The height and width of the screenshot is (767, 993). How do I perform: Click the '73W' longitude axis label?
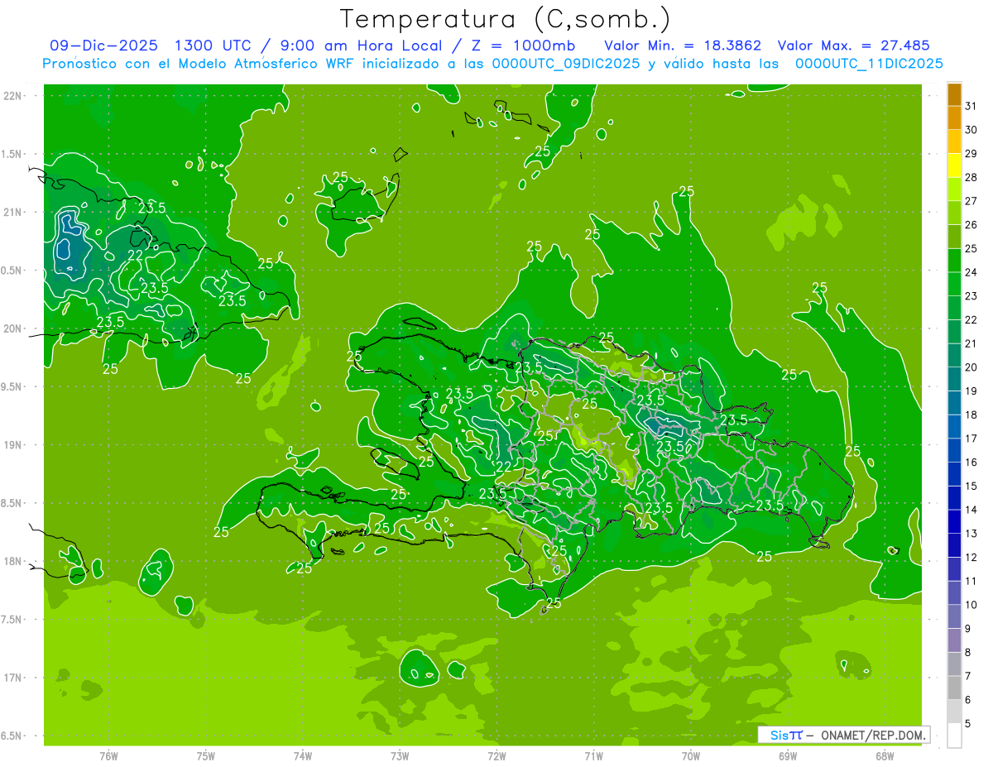pyautogui.click(x=400, y=755)
